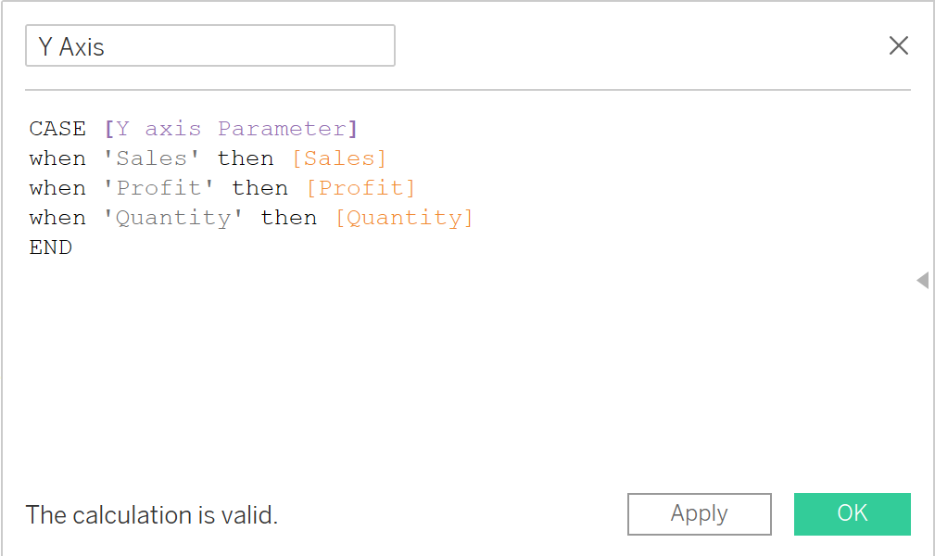Click the 'Quantity' string literal
The height and width of the screenshot is (556, 935).
[x=174, y=218]
